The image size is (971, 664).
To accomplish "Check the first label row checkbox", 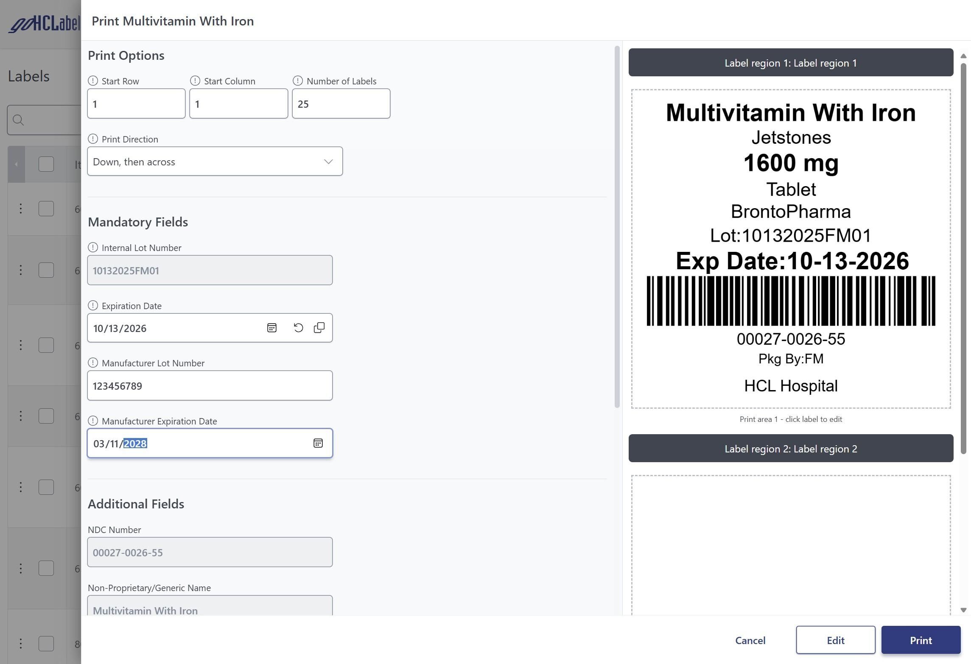I will pos(46,209).
